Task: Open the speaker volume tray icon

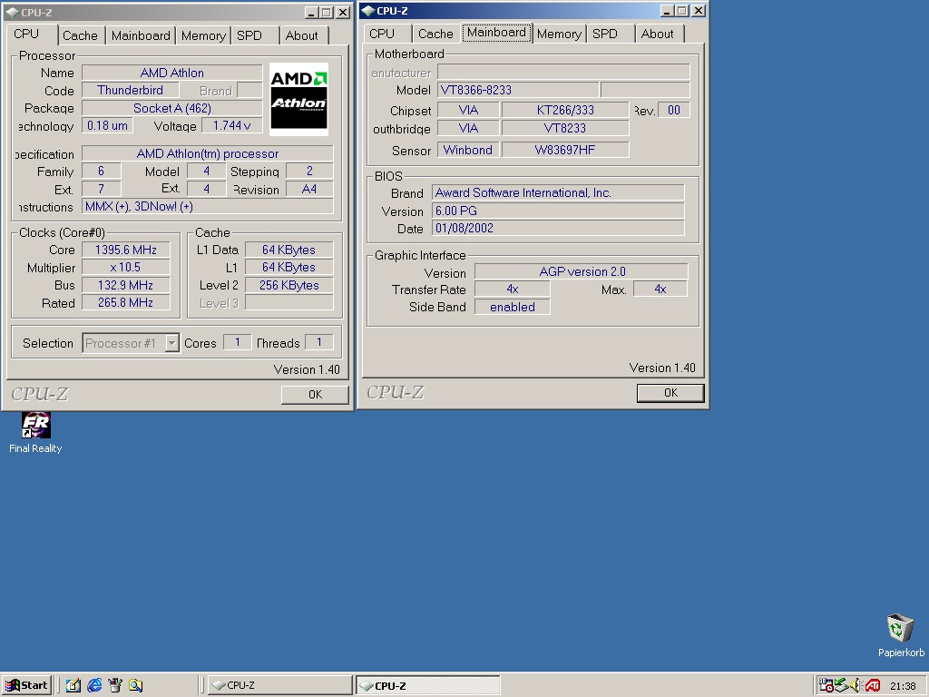Action: 856,685
